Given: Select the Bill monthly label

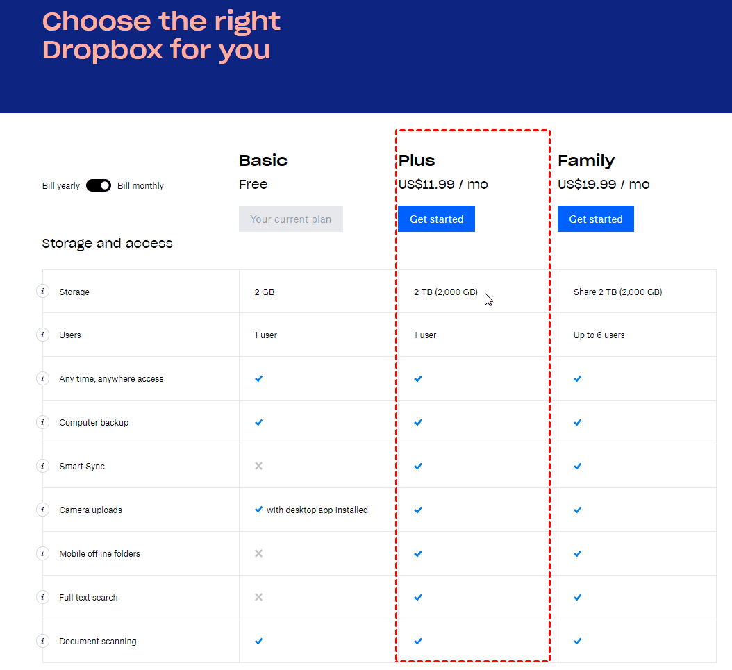Looking at the screenshot, I should pos(140,185).
